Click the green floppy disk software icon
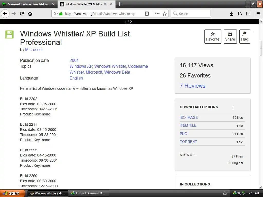The image size is (263, 197). (x=10, y=35)
